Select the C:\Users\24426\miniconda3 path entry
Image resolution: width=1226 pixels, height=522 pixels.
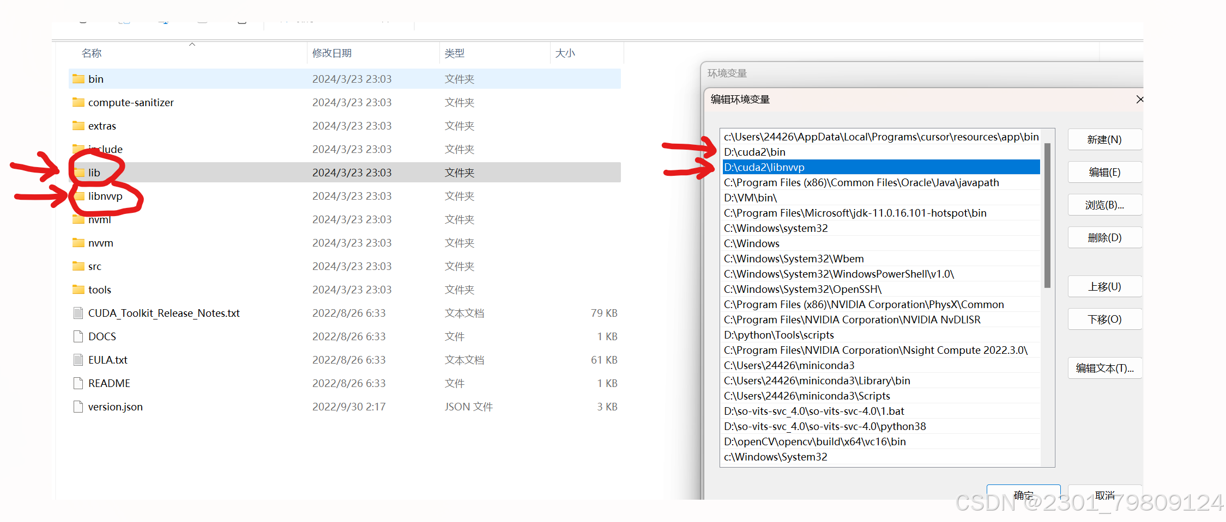tap(881, 365)
